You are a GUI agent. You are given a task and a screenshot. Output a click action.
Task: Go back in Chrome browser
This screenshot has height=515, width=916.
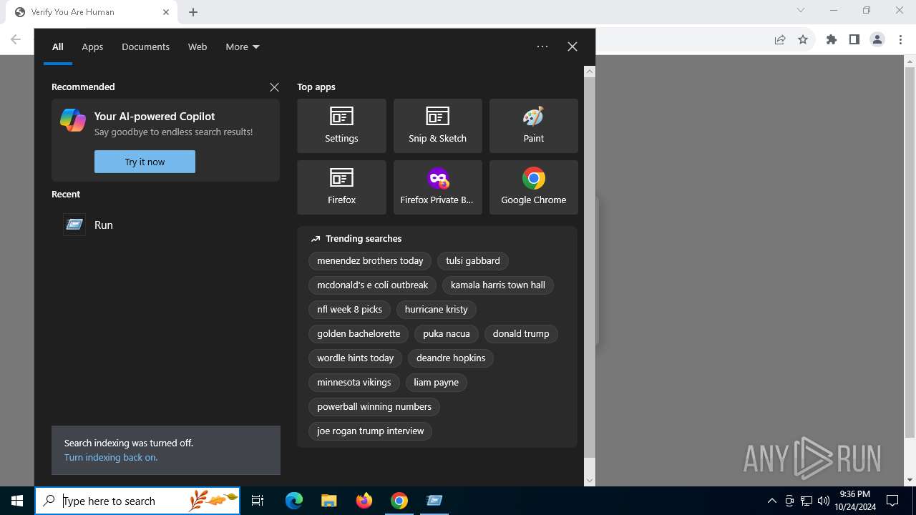16,39
